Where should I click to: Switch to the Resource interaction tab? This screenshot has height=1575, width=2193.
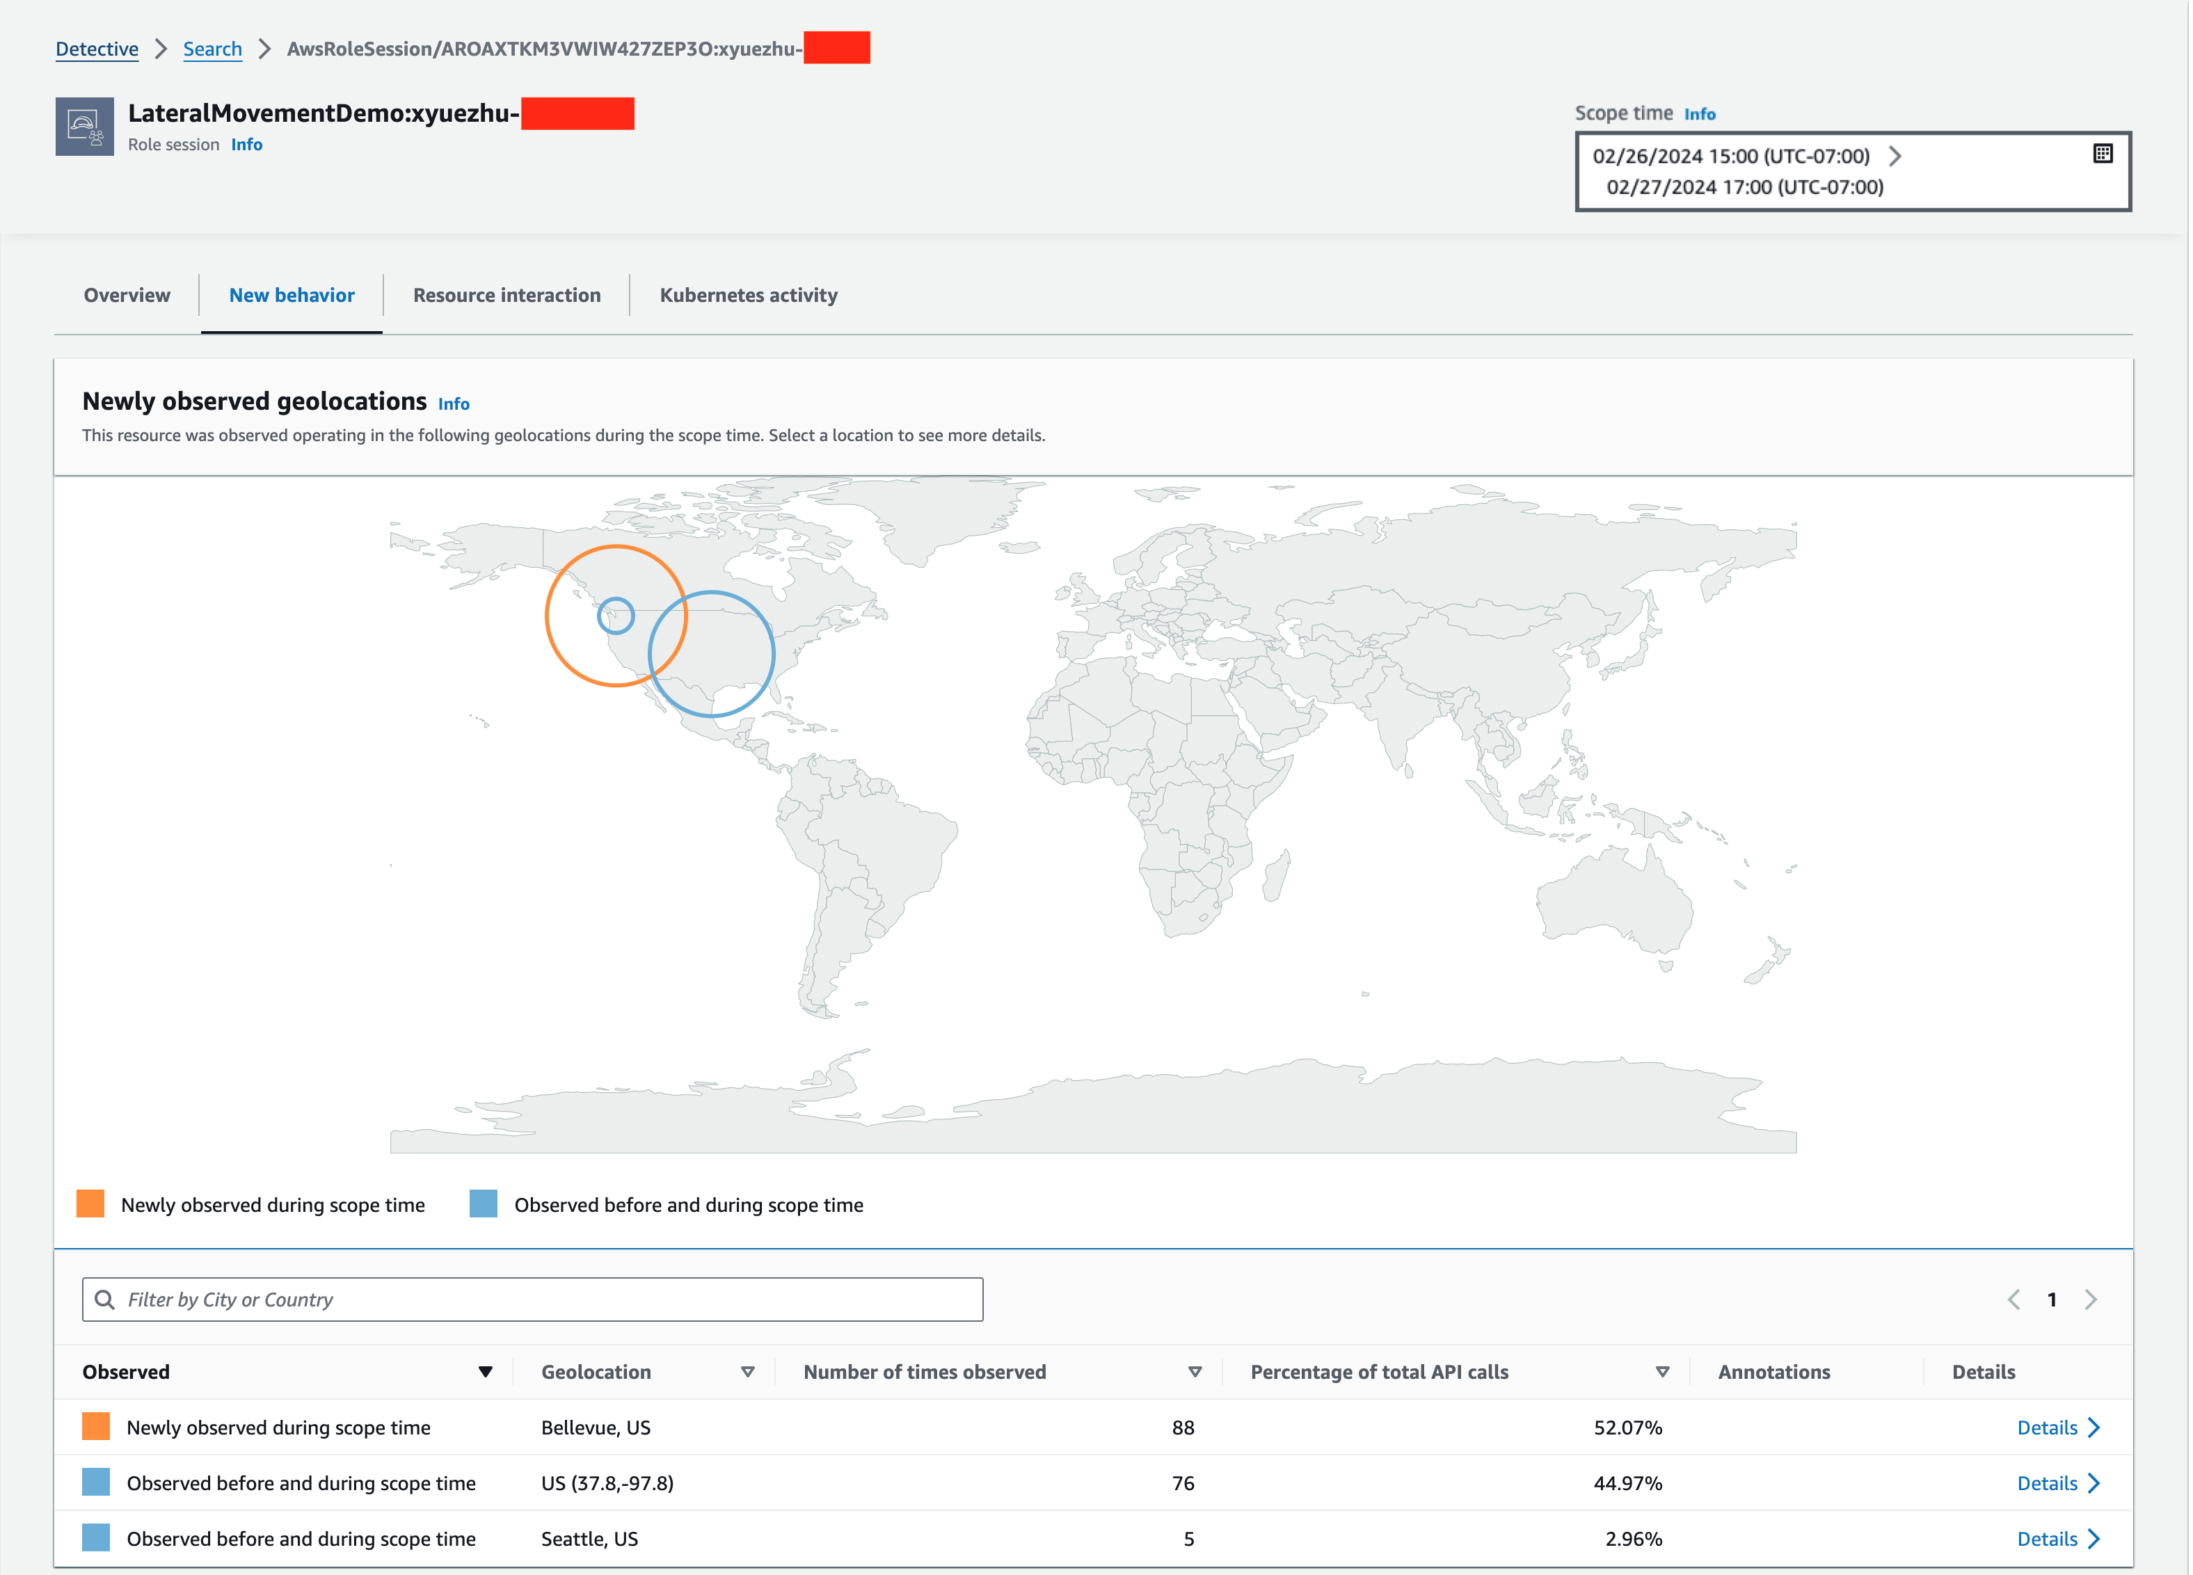point(506,294)
